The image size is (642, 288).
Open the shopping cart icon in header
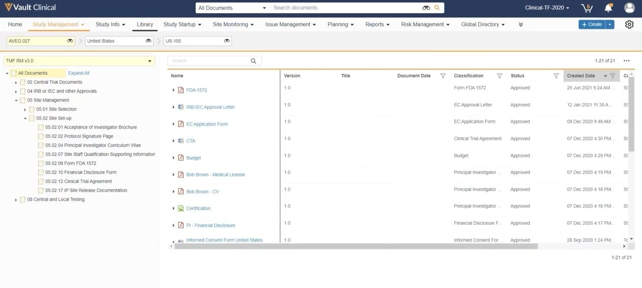click(x=586, y=8)
